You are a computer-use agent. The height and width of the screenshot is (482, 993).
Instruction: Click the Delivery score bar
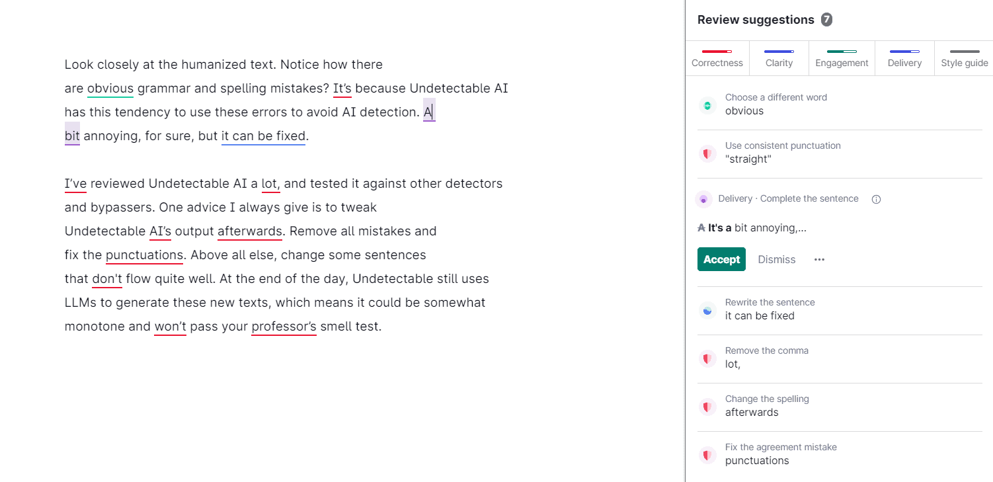[904, 52]
